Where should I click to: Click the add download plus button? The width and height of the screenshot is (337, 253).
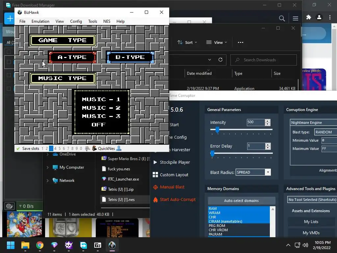coord(10,18)
